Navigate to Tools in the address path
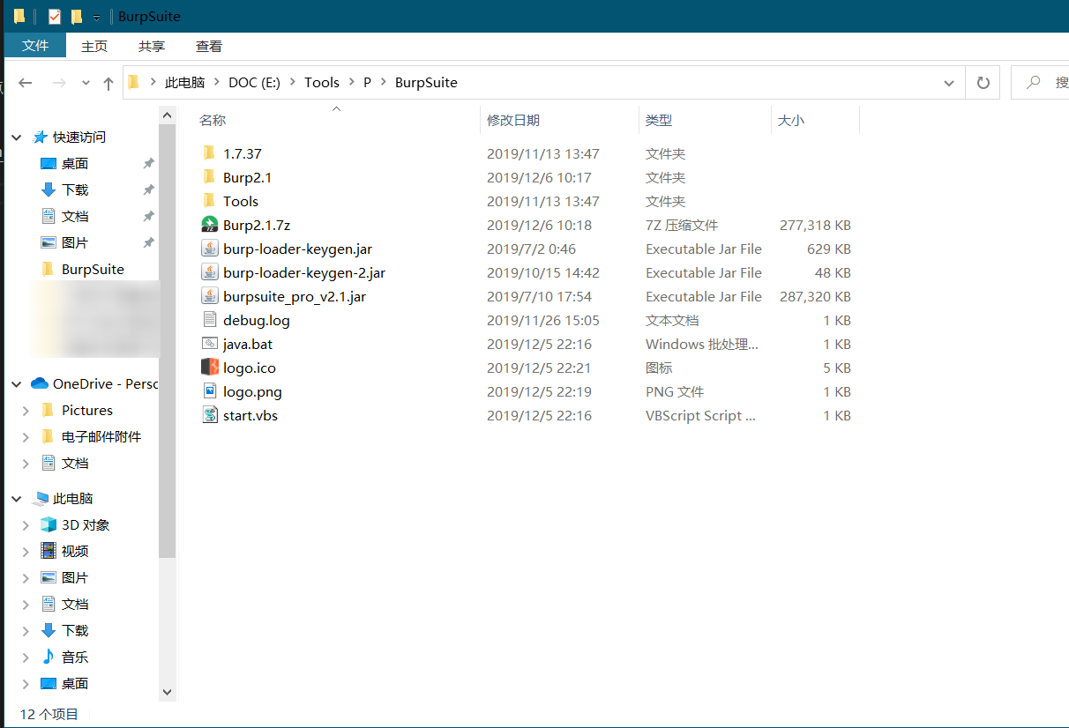 point(322,83)
